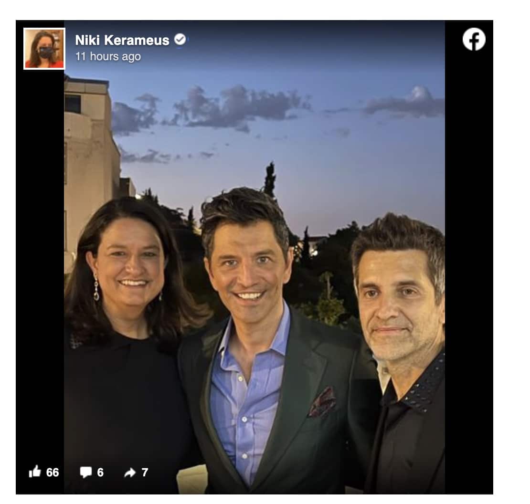Click the black bar below the Facebook logo
Viewport: 530px width, 504px height.
(x=469, y=239)
